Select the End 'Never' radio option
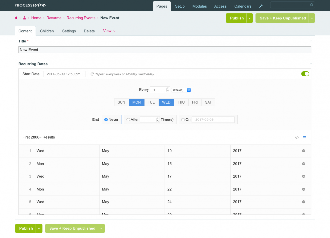Image resolution: width=330 pixels, height=238 pixels. [106, 119]
